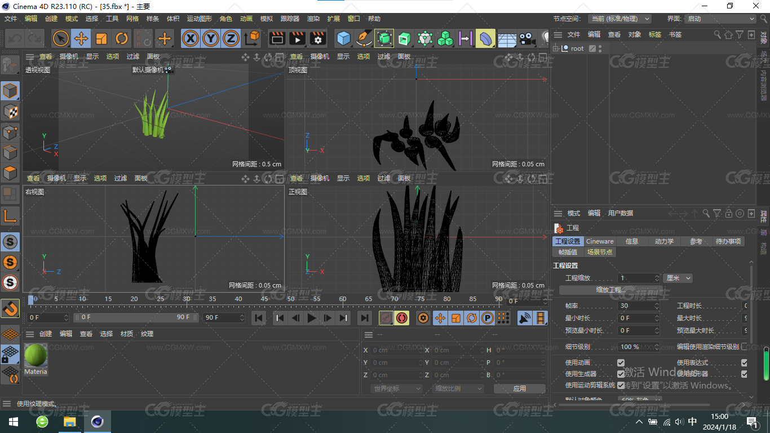
Task: Add a Camera object
Action: (527, 39)
